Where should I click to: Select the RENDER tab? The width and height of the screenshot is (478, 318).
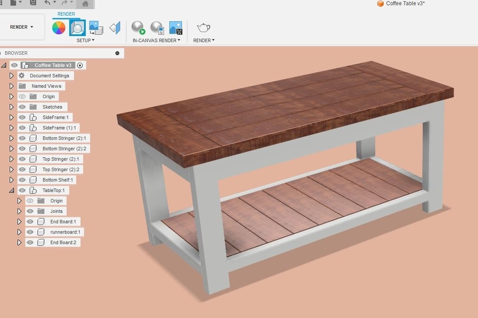point(66,14)
